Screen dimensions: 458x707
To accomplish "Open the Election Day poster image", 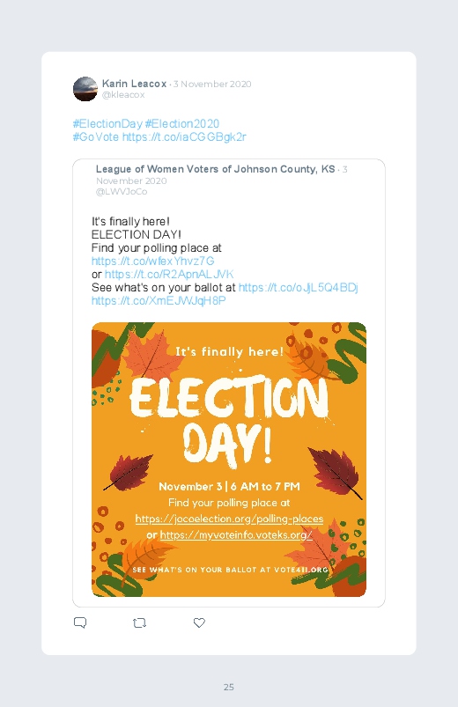I will point(229,460).
